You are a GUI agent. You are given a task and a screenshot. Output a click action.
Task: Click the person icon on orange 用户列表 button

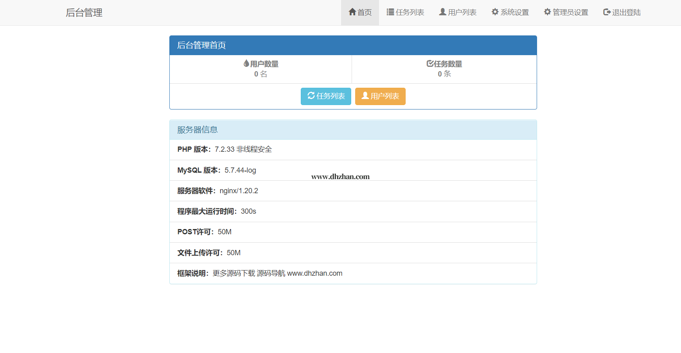click(365, 96)
